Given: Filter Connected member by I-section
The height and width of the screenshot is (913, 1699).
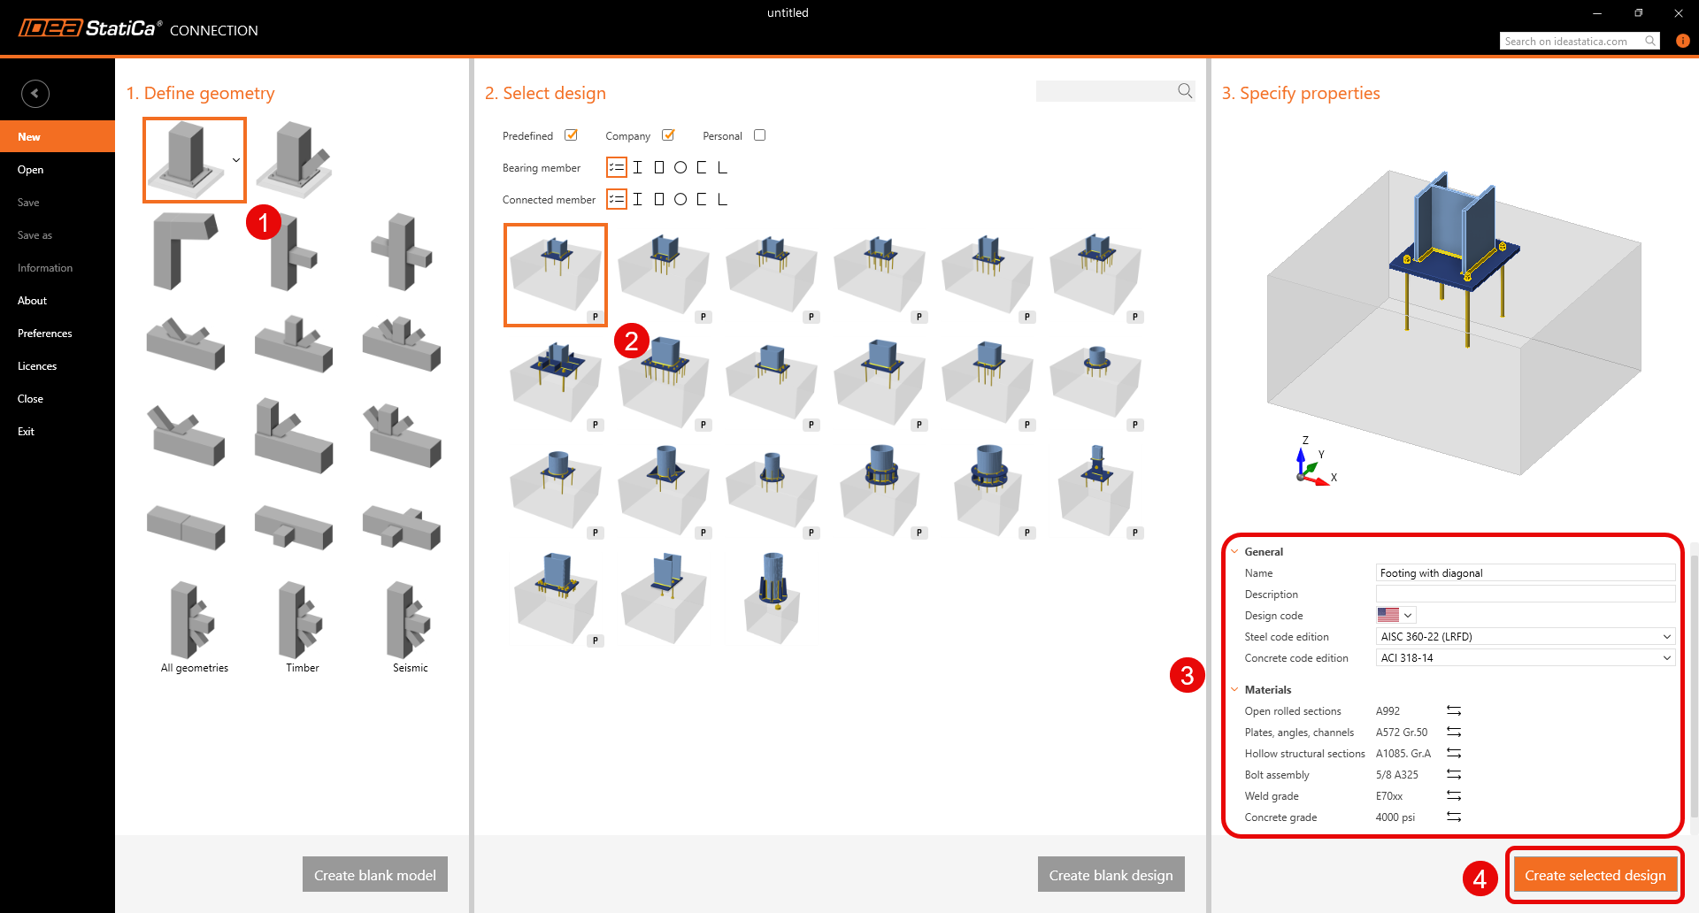Looking at the screenshot, I should pos(637,199).
